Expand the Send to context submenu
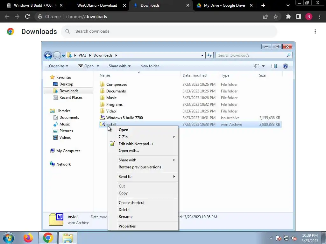 pos(143,177)
